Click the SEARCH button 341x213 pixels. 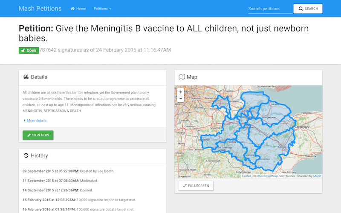(x=308, y=9)
